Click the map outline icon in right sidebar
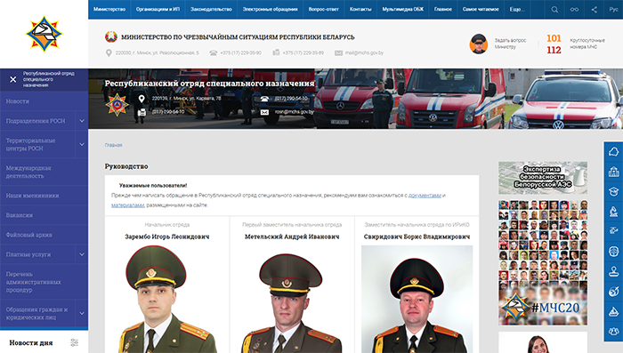 tap(613, 152)
